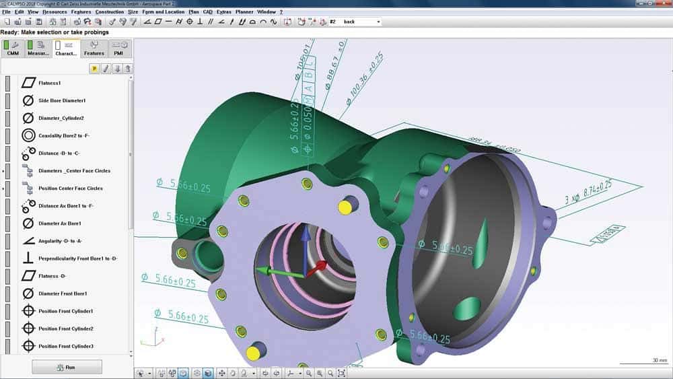The width and height of the screenshot is (673, 379).
Task: Click the Coaxiality Bore2 concentric circles icon
Action: tap(28, 135)
